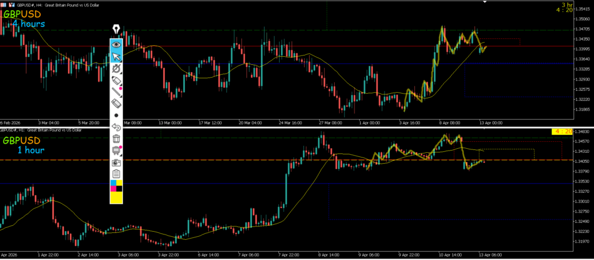Click price 1.31865 on H4 price scale
Viewport: 594px width, 260px height.
pyautogui.click(x=584, y=109)
